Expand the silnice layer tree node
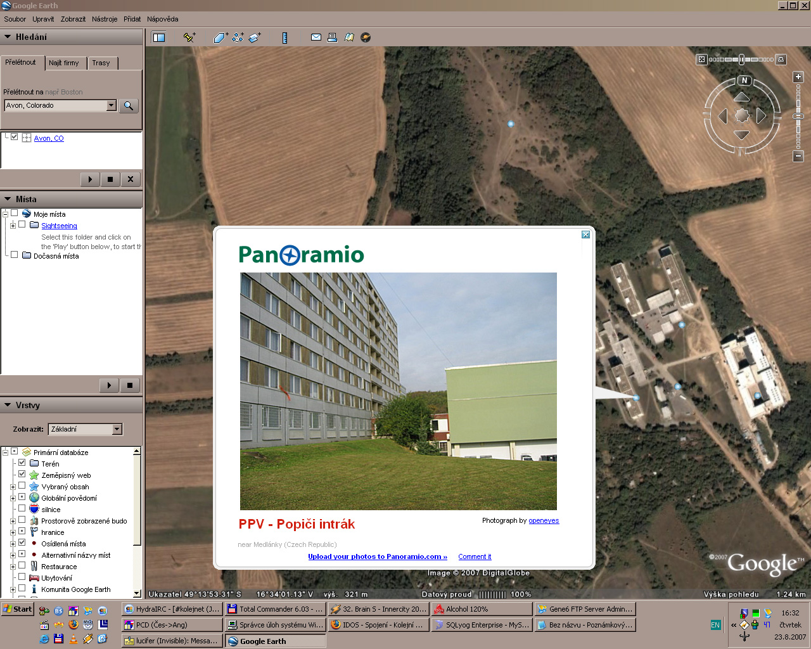Viewport: 811px width, 649px height. [x=13, y=510]
